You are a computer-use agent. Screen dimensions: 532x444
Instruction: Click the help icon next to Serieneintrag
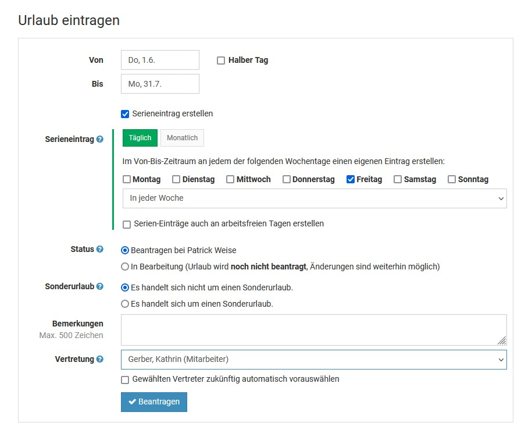click(100, 140)
